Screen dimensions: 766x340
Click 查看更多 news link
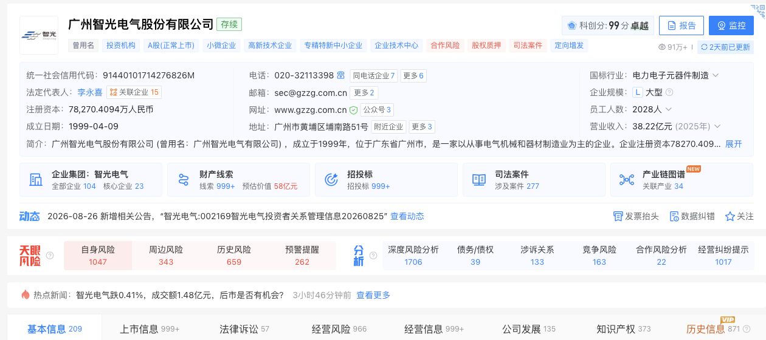point(373,295)
